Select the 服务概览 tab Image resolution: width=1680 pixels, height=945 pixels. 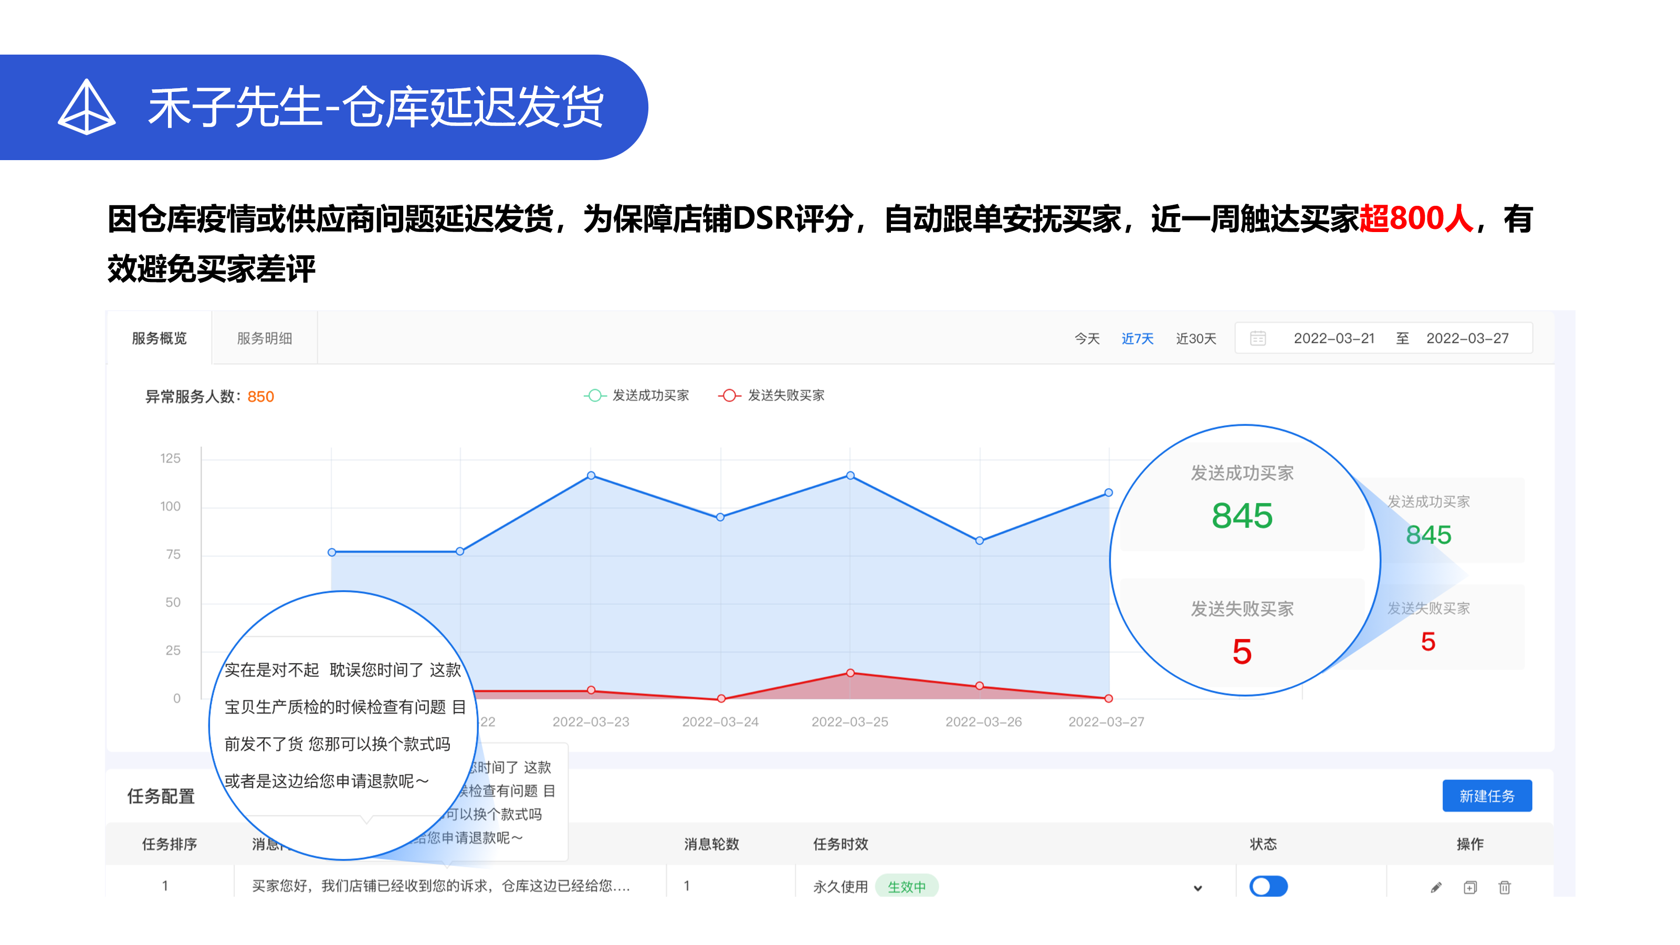click(159, 339)
